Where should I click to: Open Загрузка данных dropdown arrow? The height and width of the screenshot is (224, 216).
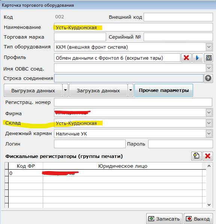130,90
